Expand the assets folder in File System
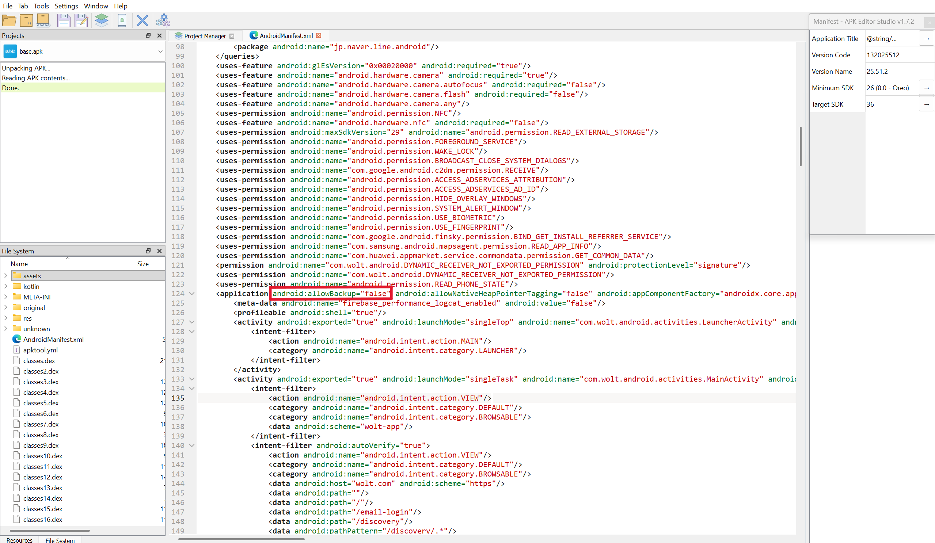The height and width of the screenshot is (543, 935). (x=5, y=276)
